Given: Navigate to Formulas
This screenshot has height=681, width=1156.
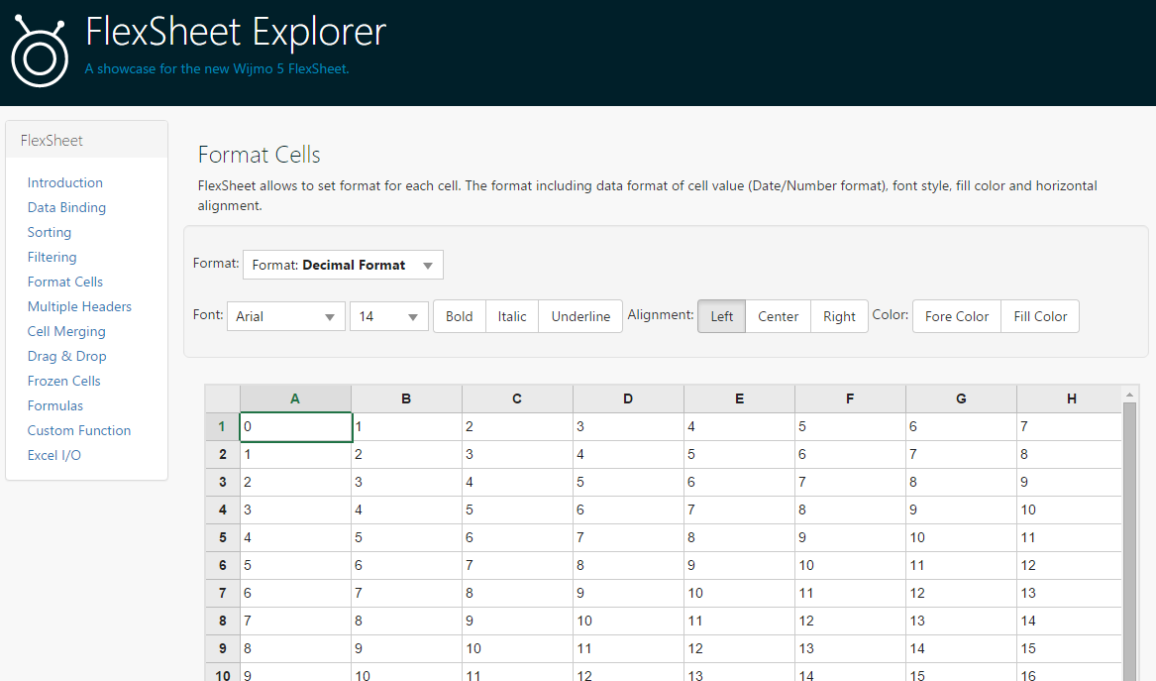Looking at the screenshot, I should pyautogui.click(x=55, y=405).
